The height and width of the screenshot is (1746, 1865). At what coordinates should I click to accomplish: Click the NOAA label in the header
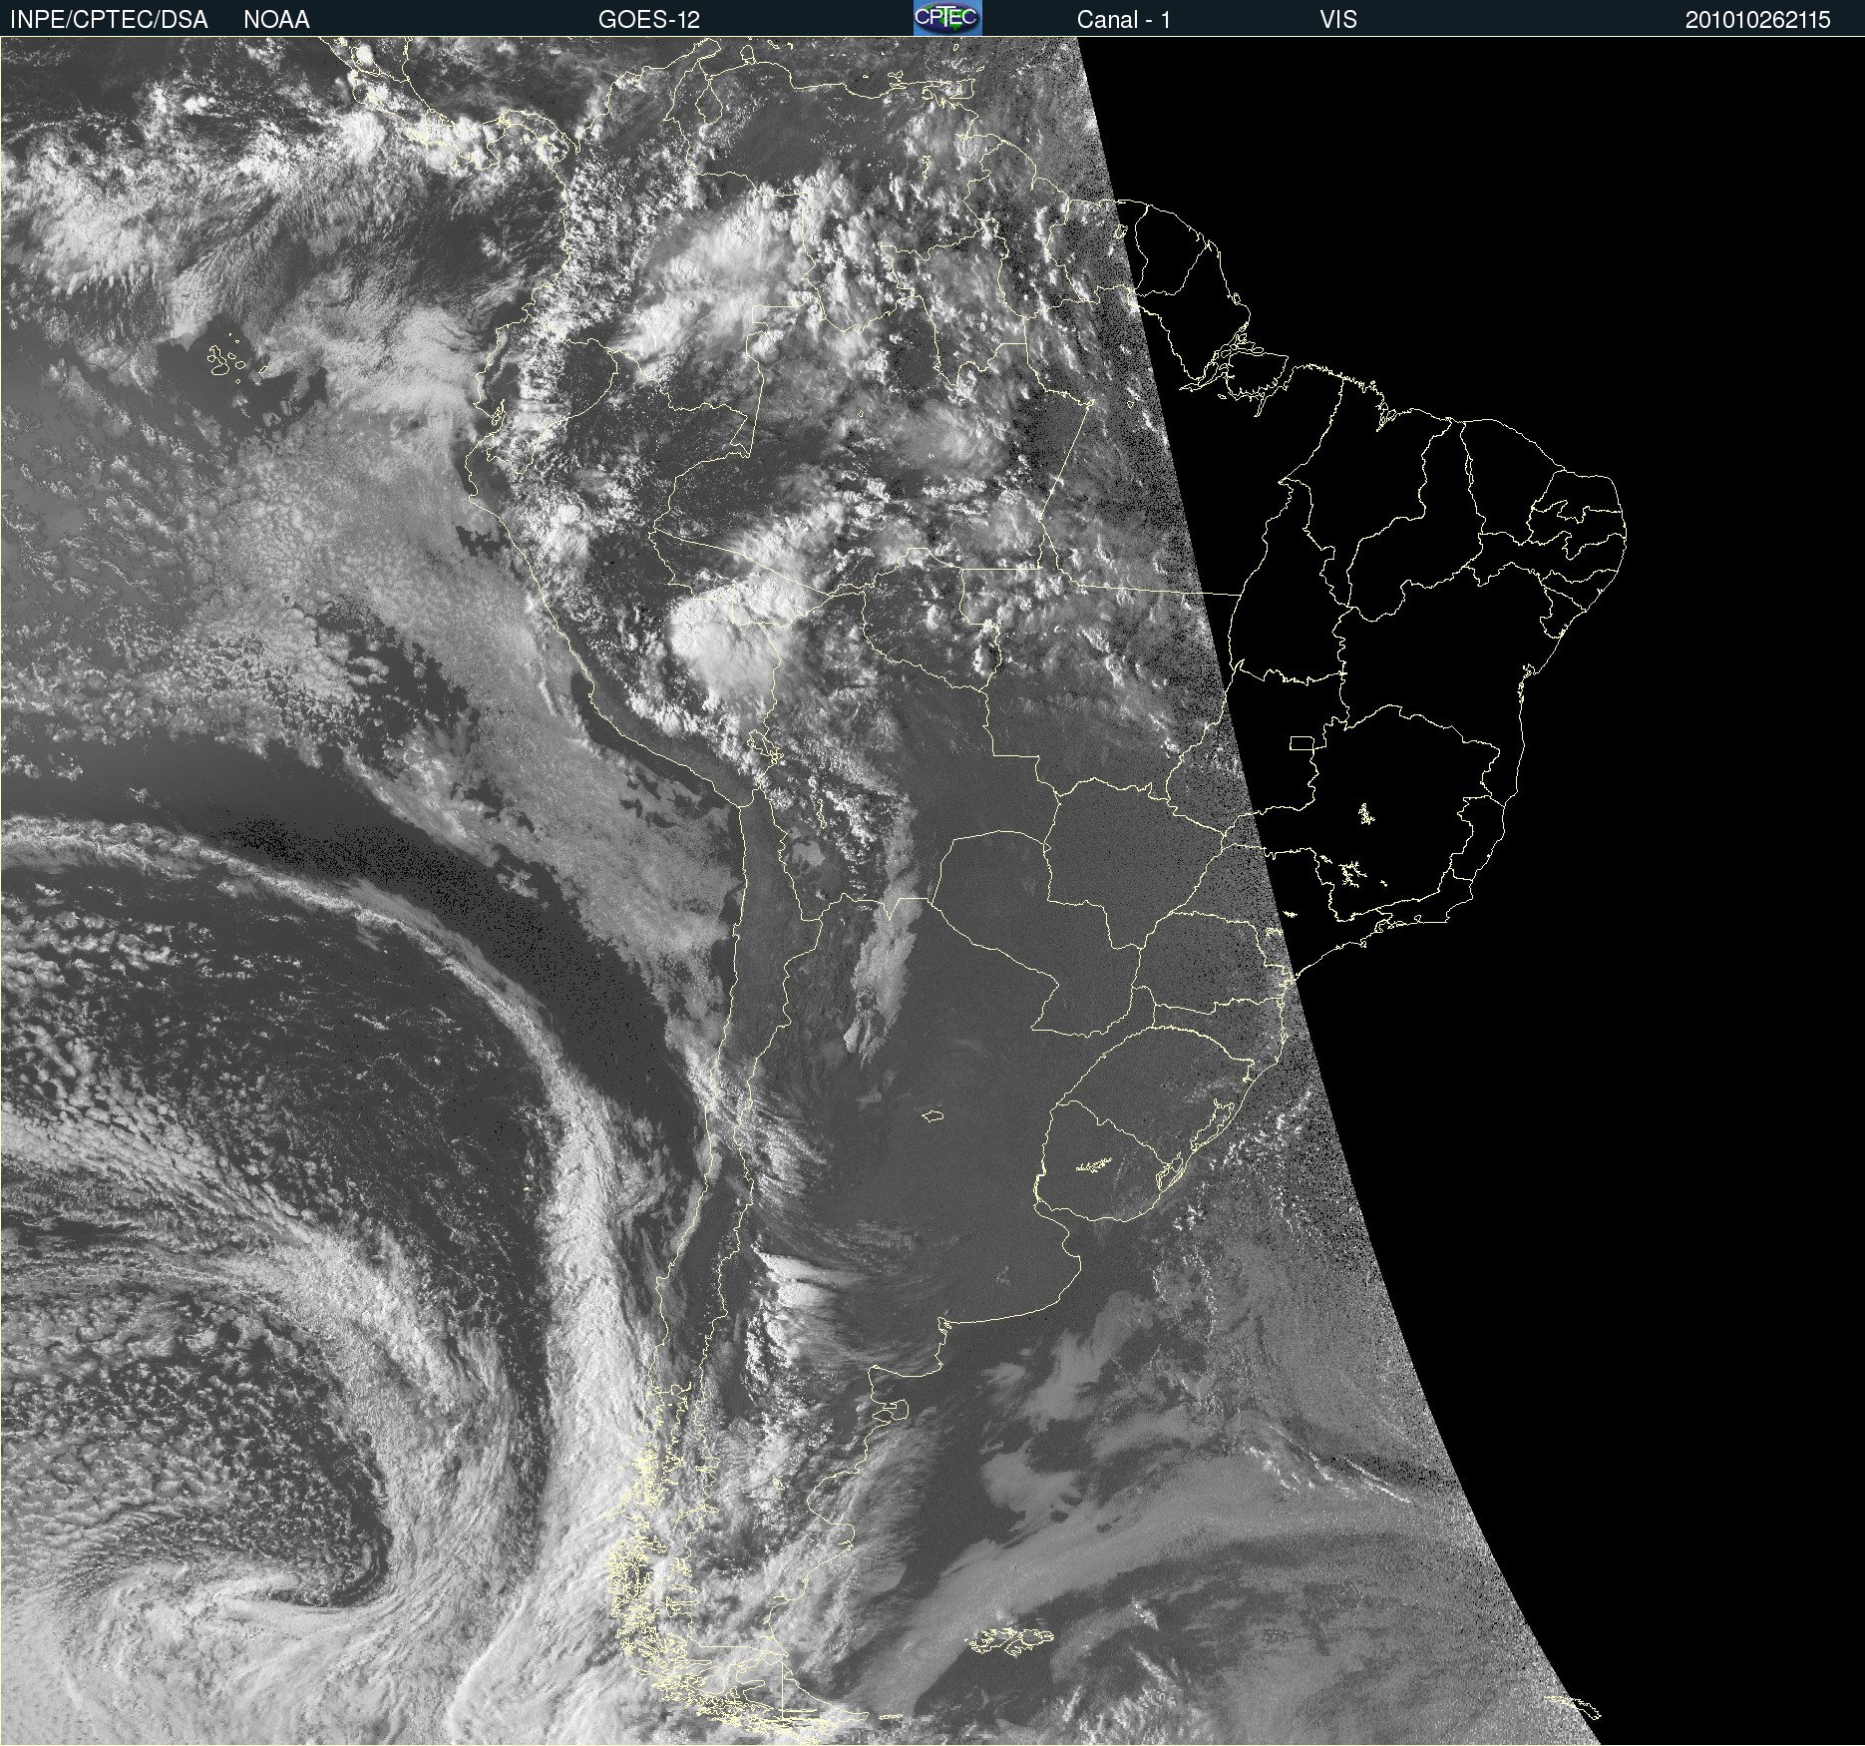coord(276,19)
